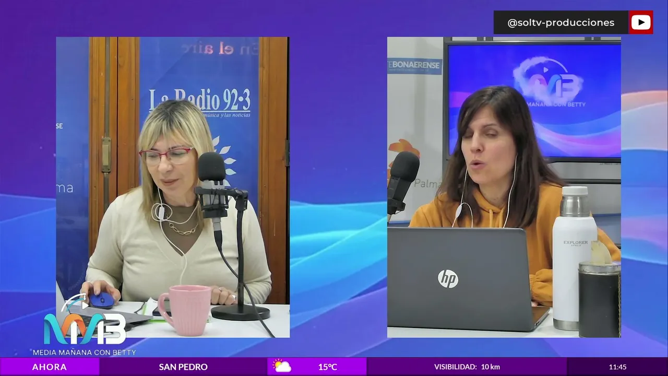
Task: Click the YouTube logo icon
Action: [640, 22]
